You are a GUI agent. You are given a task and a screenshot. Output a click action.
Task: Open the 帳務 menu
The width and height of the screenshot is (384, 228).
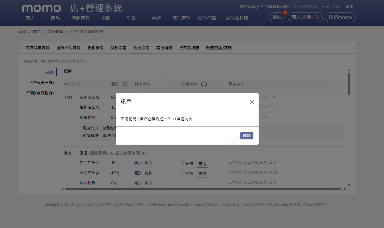tap(156, 18)
